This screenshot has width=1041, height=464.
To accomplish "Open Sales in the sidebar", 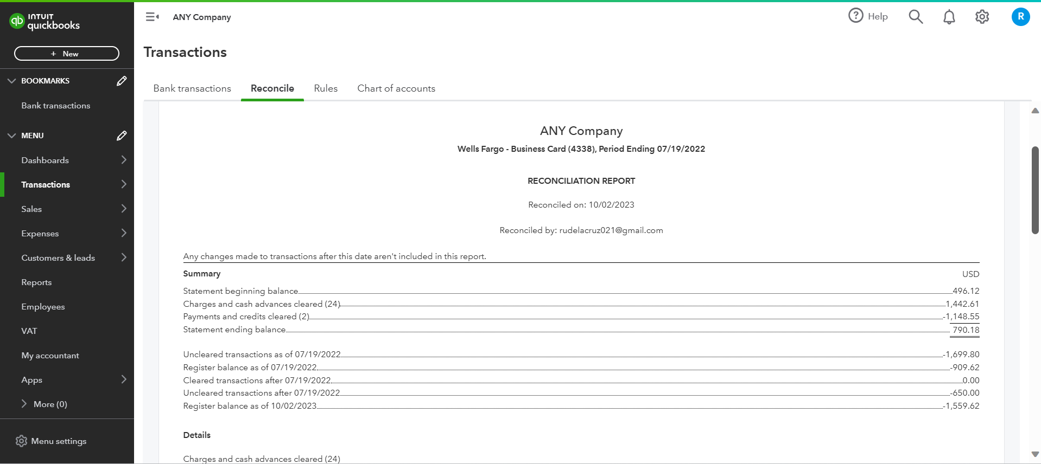I will click(31, 209).
